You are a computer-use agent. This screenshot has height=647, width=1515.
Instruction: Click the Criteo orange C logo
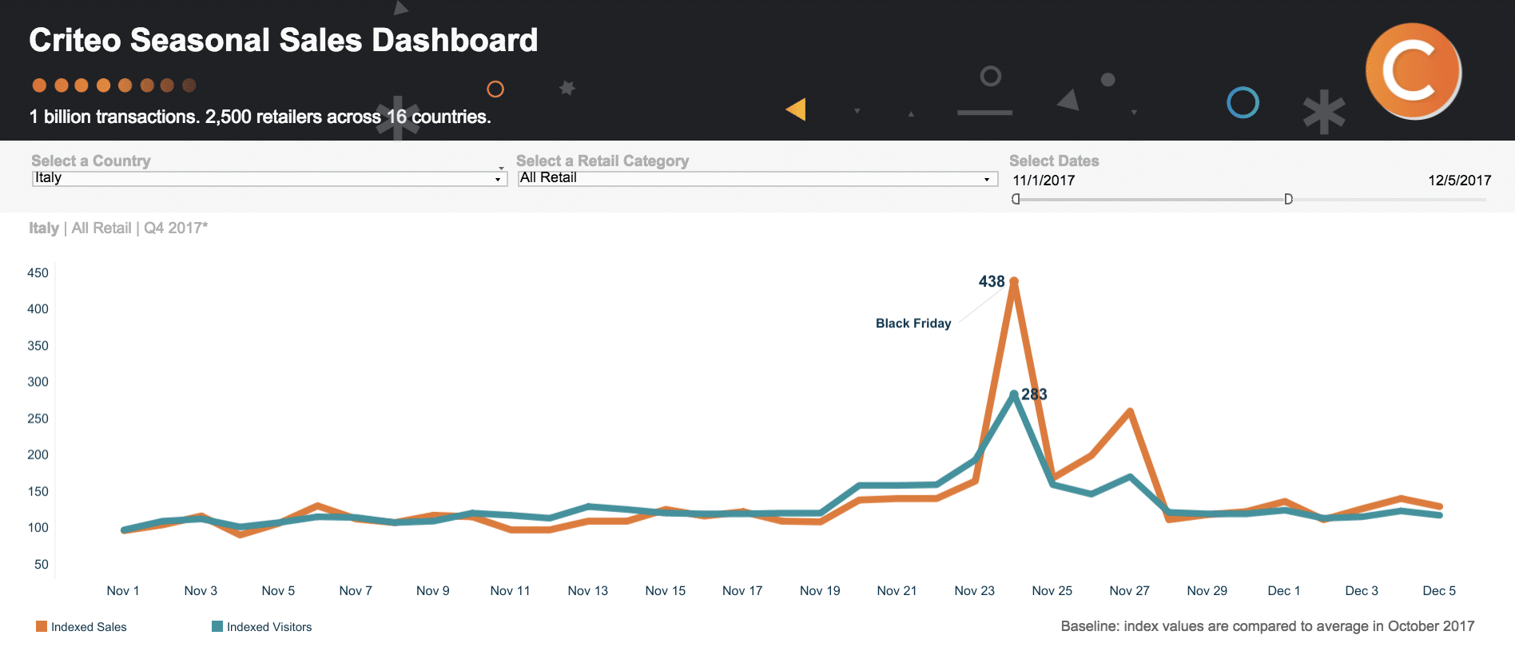(1414, 71)
